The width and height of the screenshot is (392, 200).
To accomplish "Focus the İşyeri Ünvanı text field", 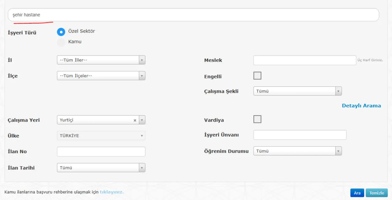I will click(x=300, y=135).
